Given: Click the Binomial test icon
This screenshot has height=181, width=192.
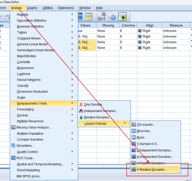Looking at the screenshot, I should [x=133, y=131].
